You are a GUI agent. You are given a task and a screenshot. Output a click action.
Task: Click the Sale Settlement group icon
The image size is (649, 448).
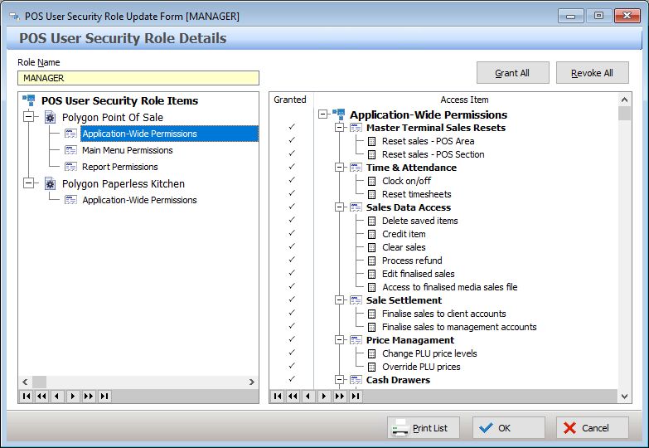356,300
